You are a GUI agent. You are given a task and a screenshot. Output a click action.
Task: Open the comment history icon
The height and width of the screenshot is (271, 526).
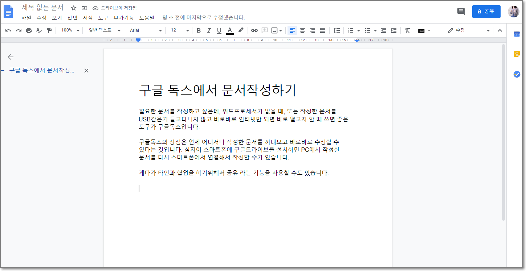coord(461,11)
